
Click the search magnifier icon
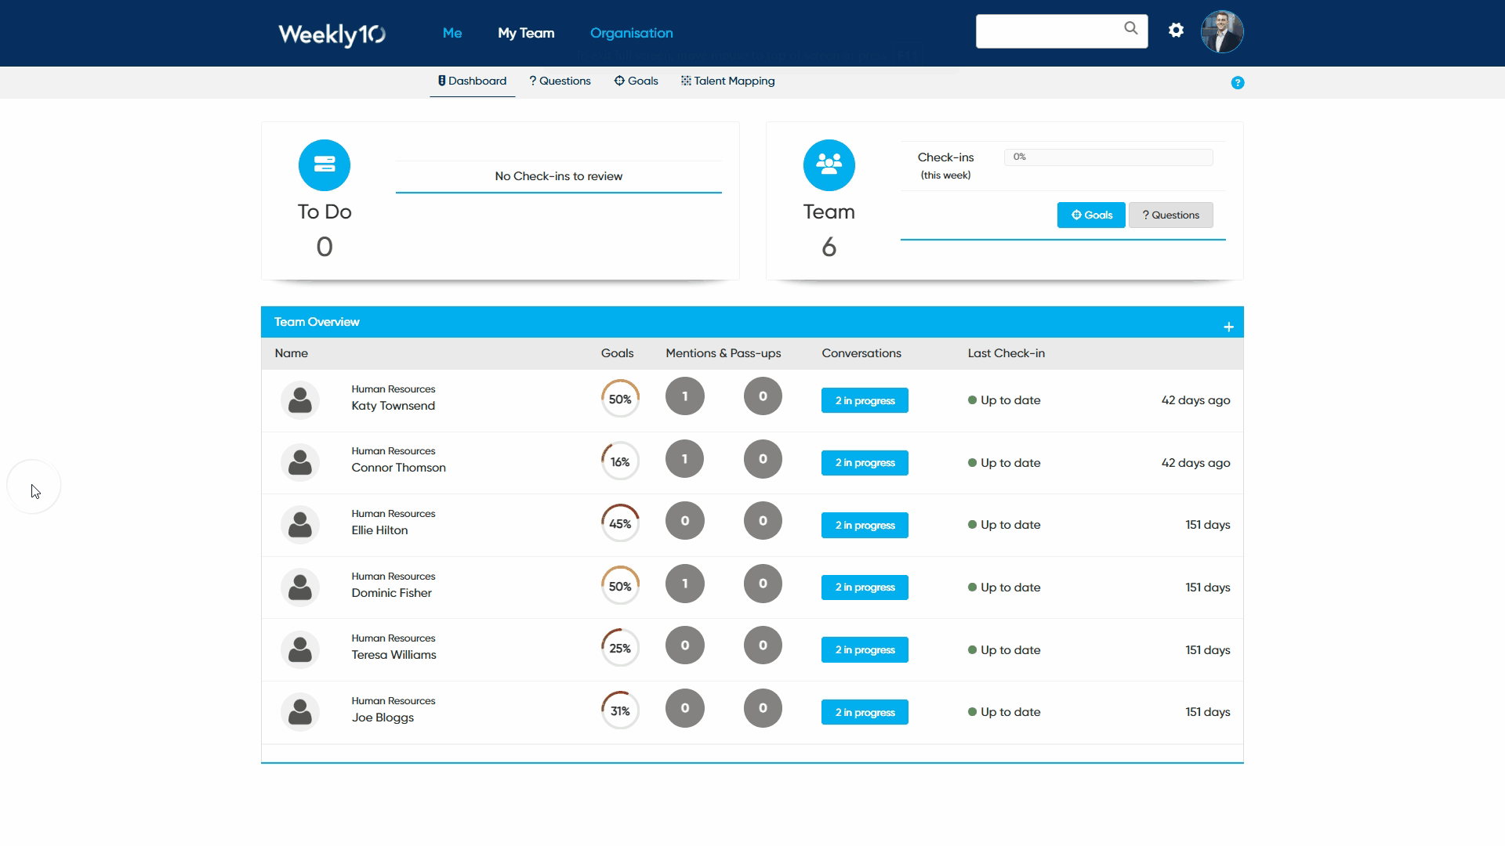(1130, 29)
